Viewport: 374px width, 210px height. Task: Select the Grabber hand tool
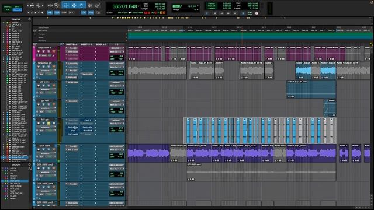pos(82,5)
